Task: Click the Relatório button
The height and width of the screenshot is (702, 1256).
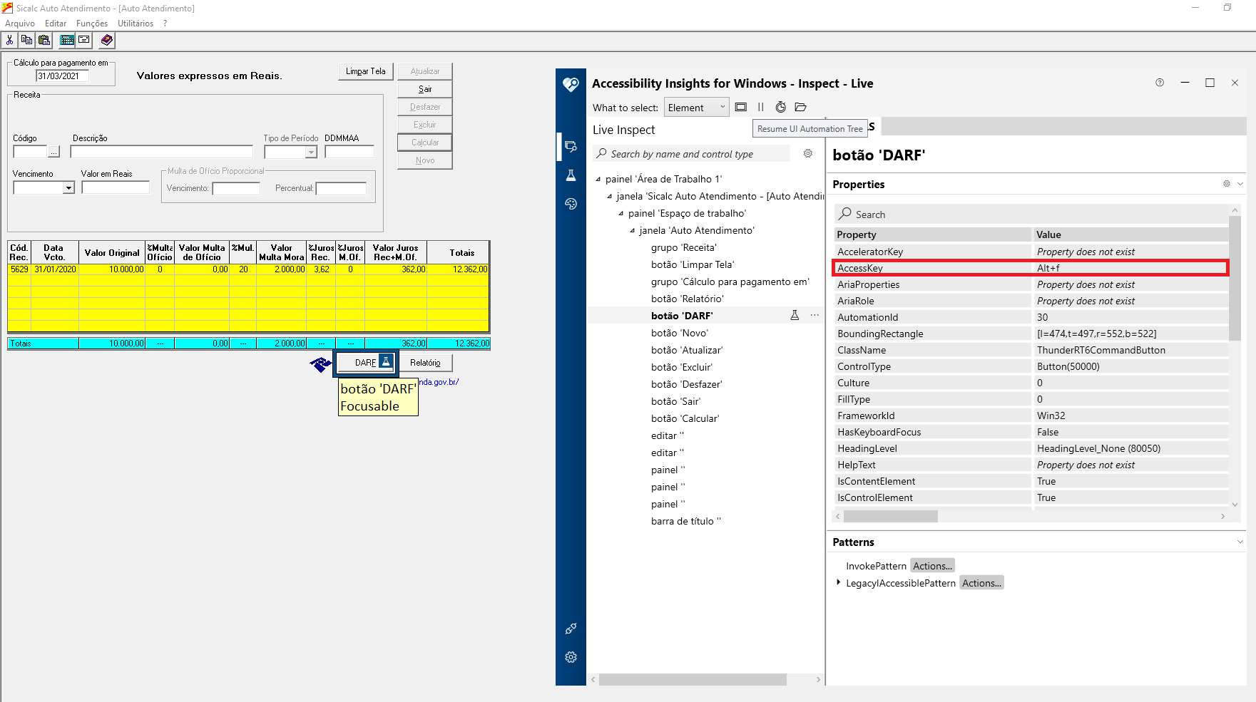Action: [425, 363]
